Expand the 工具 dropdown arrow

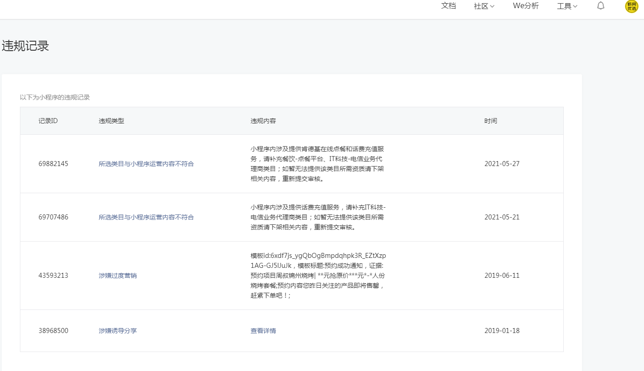tap(575, 6)
